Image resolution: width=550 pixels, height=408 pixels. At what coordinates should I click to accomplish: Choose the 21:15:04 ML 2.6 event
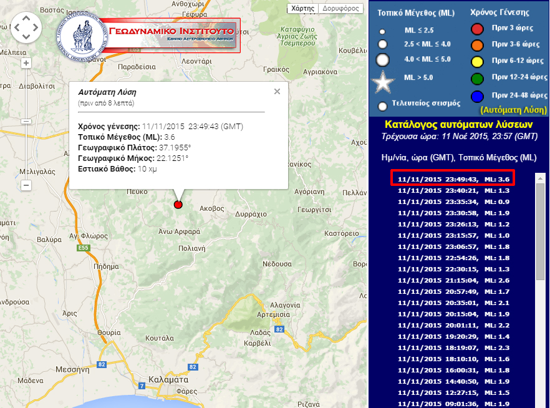pos(453,280)
